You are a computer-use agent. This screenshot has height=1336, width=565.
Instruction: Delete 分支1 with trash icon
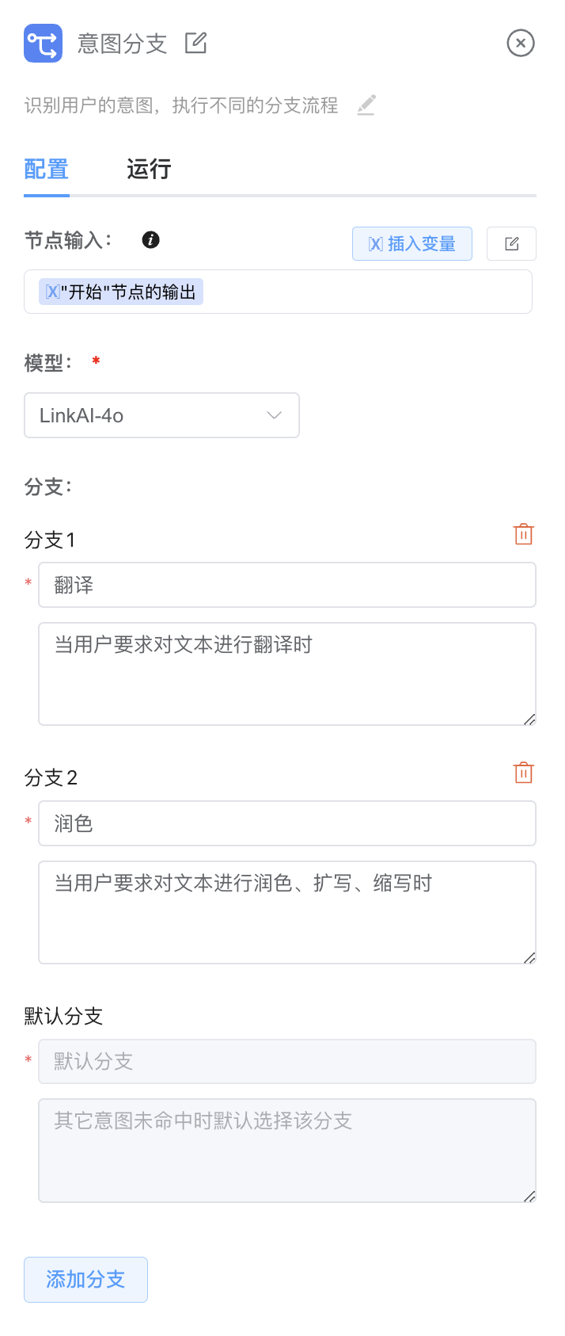[523, 535]
